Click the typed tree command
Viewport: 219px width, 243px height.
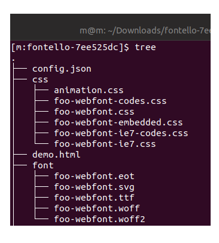point(145,47)
